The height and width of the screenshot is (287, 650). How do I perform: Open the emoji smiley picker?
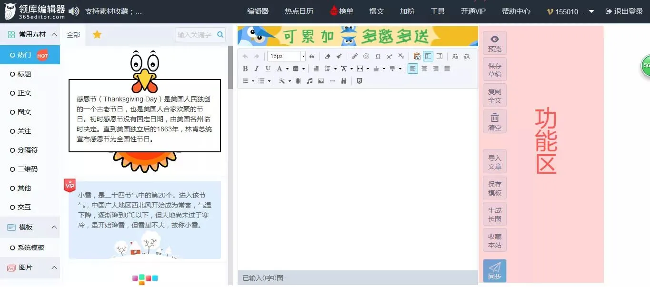366,56
